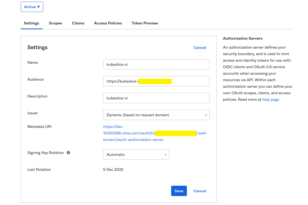Expand the Signing Key Rotation dropdown
Image resolution: width=308 pixels, height=205 pixels.
coord(136,154)
